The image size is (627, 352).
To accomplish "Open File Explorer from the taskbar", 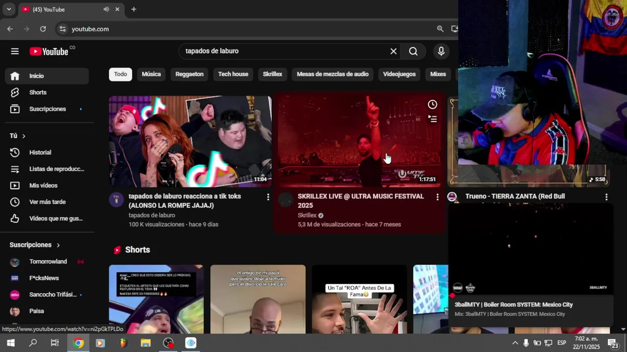I will pyautogui.click(x=145, y=343).
